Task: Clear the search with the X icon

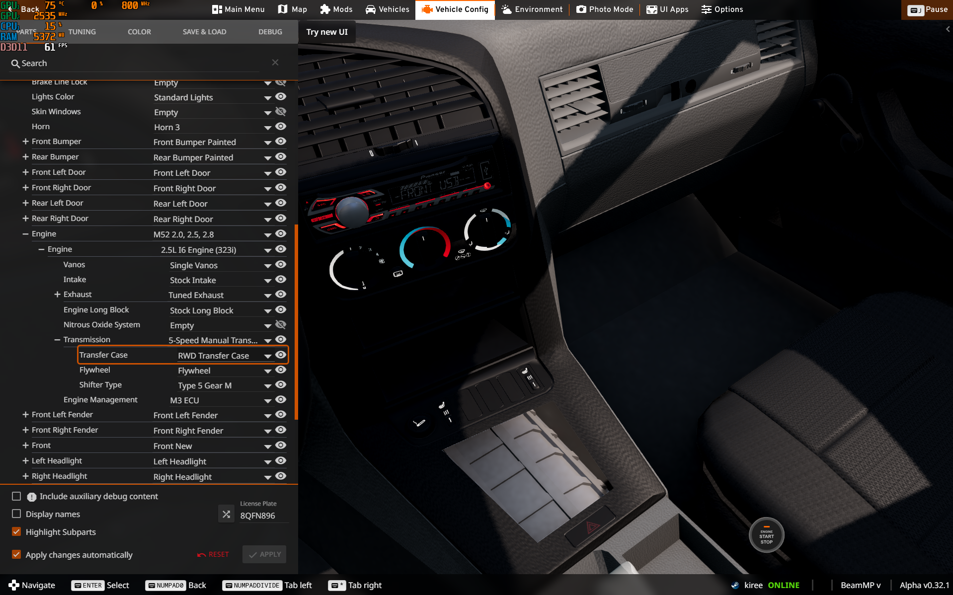Action: [275, 62]
